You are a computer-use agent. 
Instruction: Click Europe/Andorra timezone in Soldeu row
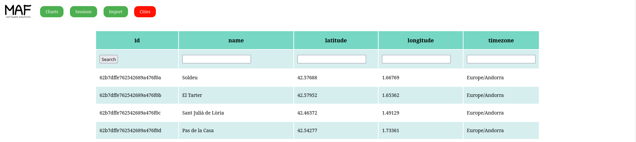485,78
